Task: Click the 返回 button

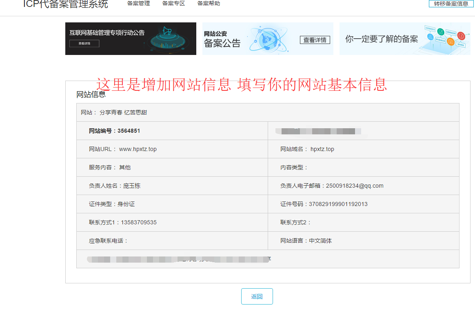Action: [x=257, y=296]
